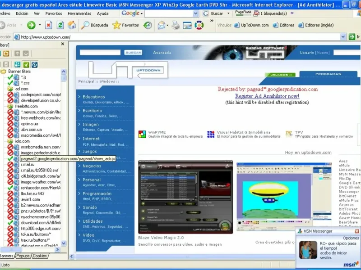Go to the Home page icon
The image size is (361, 270).
click(x=72, y=25)
